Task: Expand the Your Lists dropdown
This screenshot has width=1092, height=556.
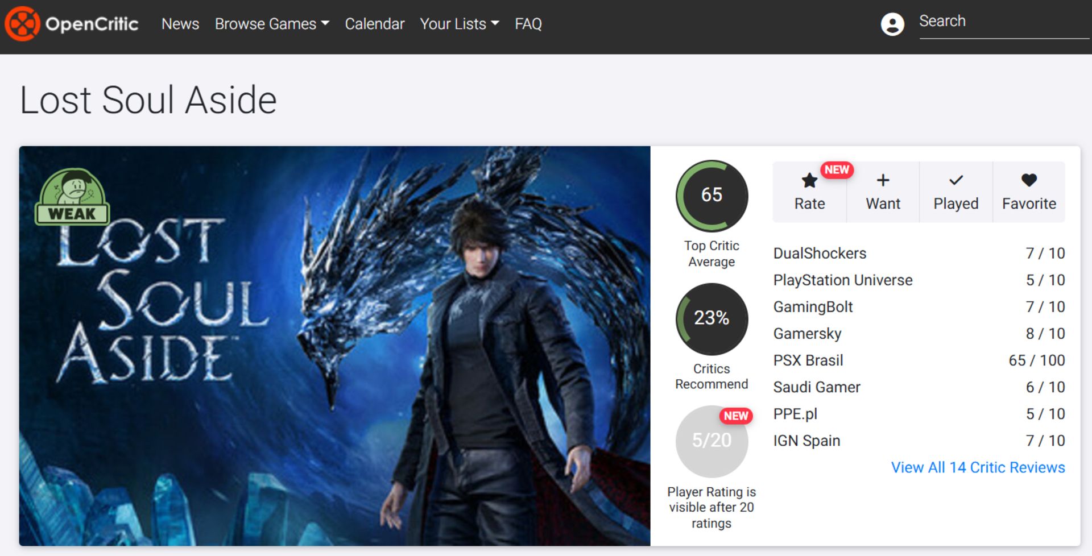Action: 460,24
